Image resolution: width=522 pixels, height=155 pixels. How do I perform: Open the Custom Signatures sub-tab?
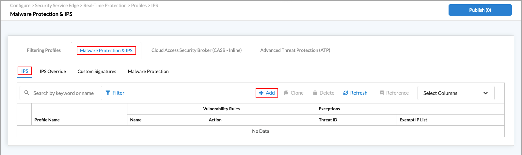97,71
